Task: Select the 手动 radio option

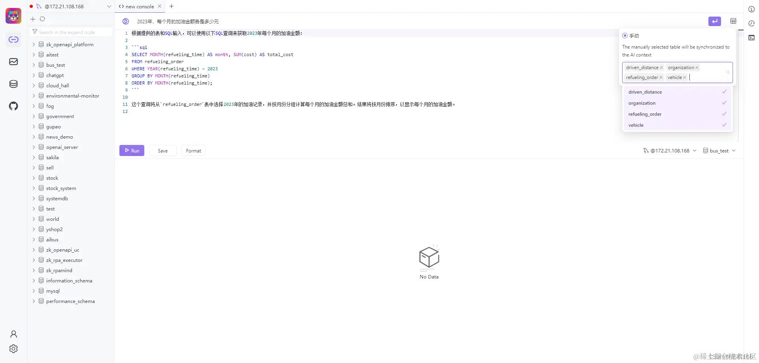Action: coord(625,36)
